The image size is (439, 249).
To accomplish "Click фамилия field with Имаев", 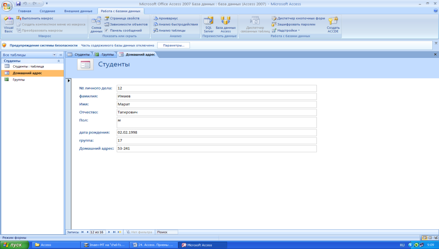I will pos(216,96).
